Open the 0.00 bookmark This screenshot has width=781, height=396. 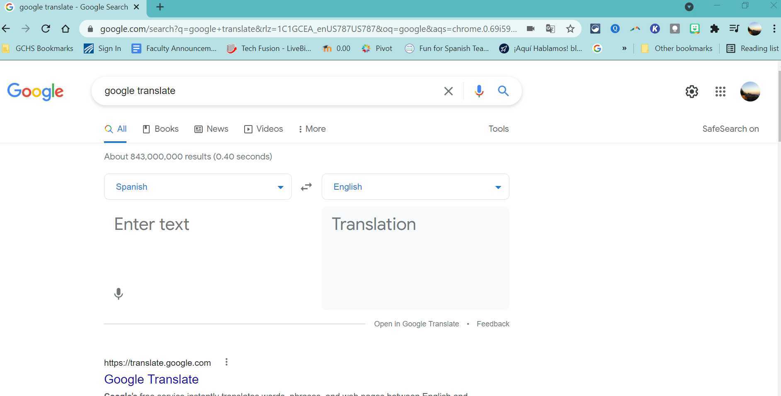tap(337, 48)
